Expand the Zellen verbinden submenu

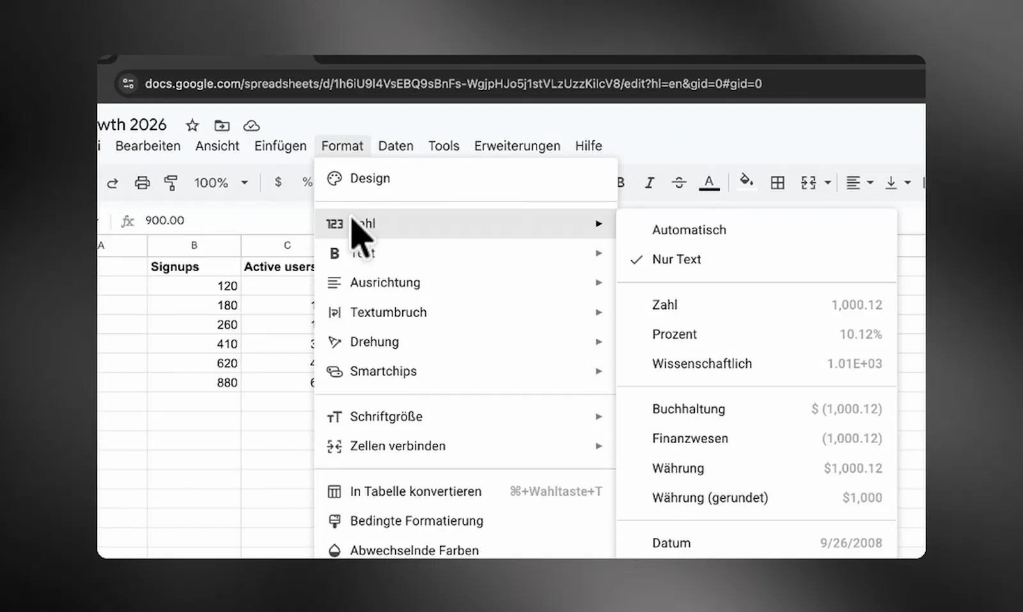click(x=465, y=446)
